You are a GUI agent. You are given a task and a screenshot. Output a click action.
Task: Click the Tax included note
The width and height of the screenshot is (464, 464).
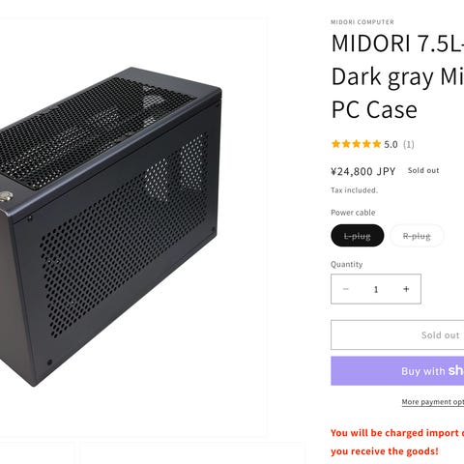click(x=354, y=190)
